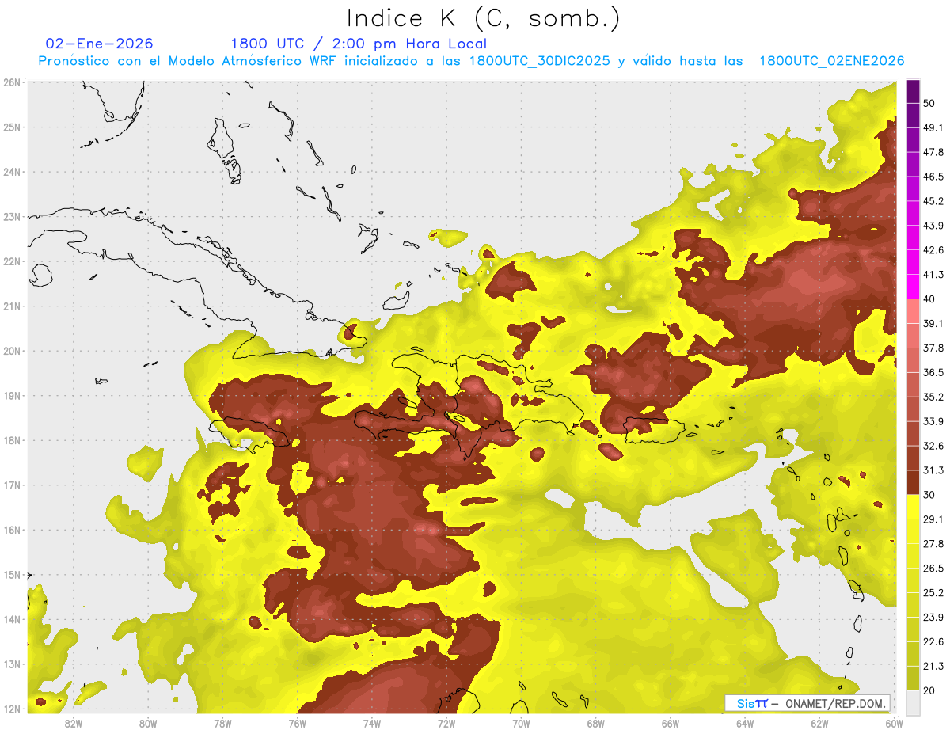The width and height of the screenshot is (950, 734).
Task: Click the date label '02-Ene-2026'
Action: pos(100,44)
